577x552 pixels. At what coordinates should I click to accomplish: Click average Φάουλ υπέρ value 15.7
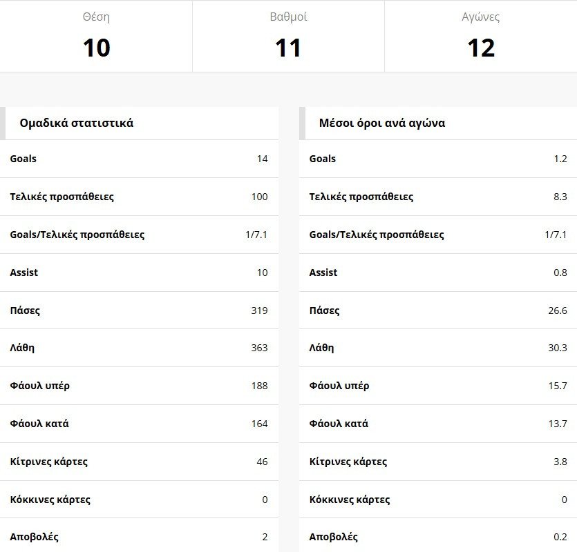click(x=557, y=386)
